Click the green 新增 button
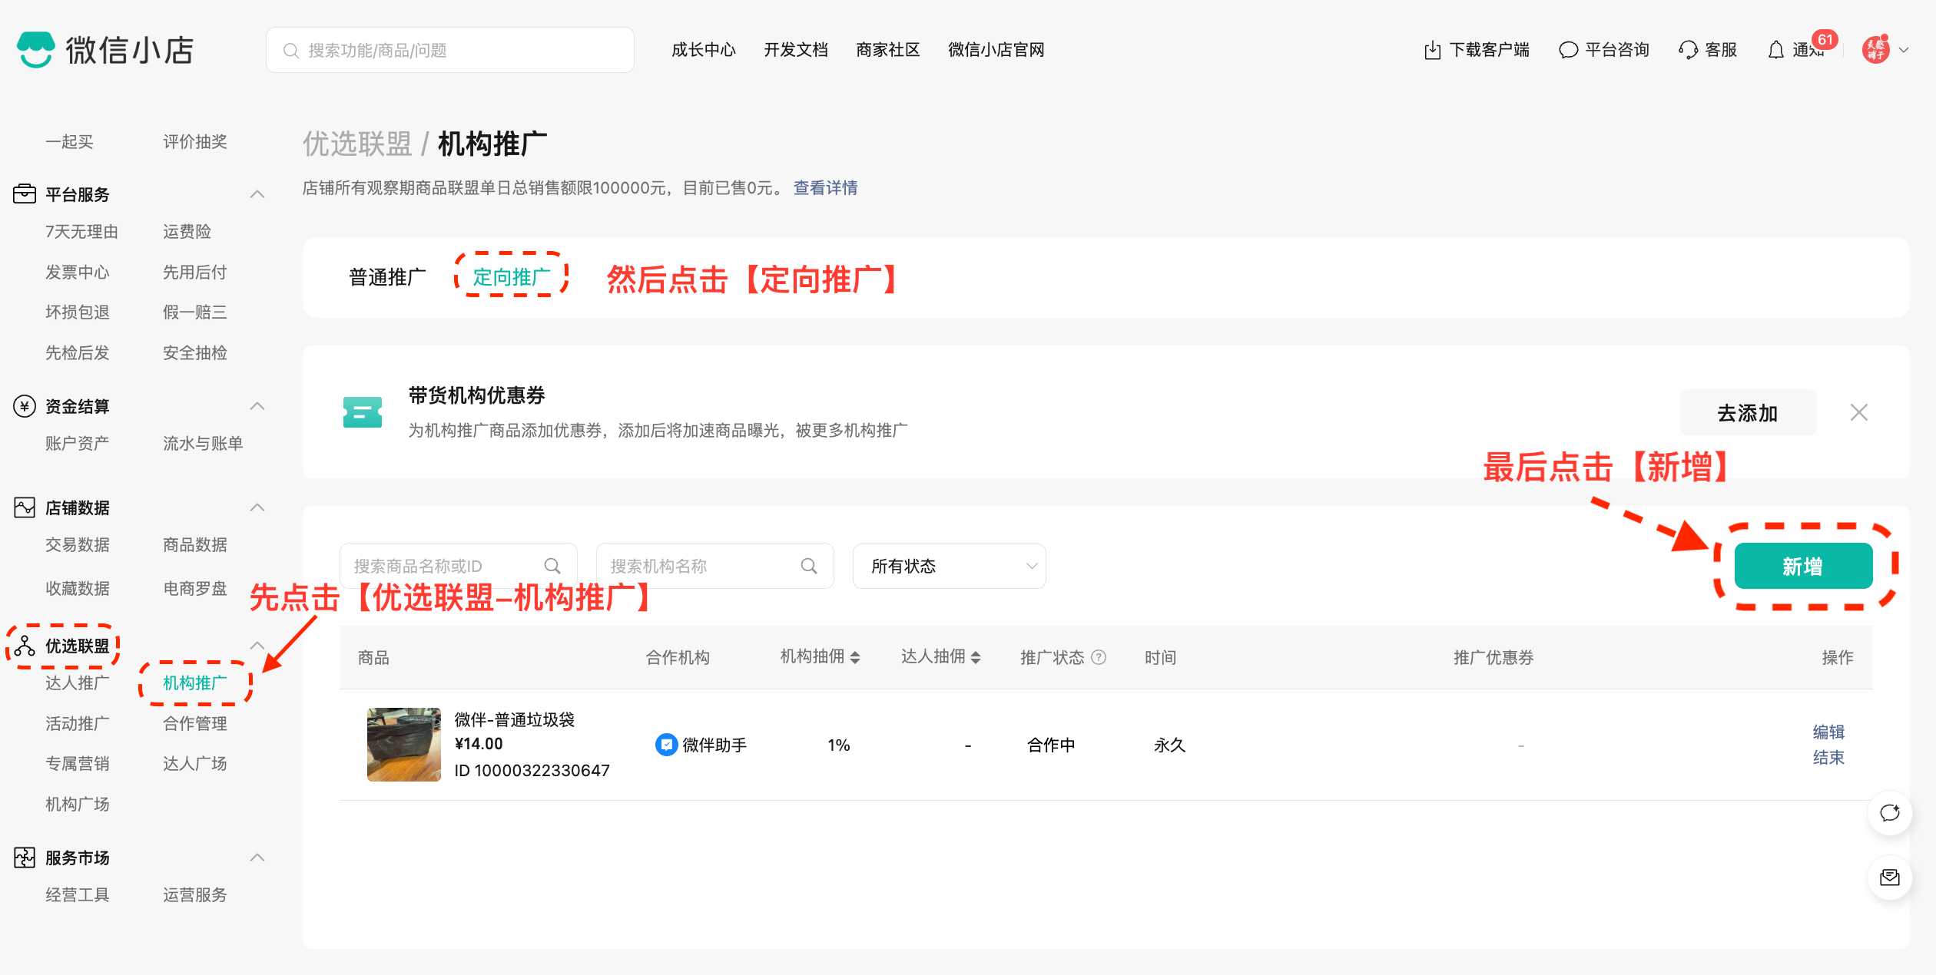The height and width of the screenshot is (975, 1936). click(x=1802, y=566)
